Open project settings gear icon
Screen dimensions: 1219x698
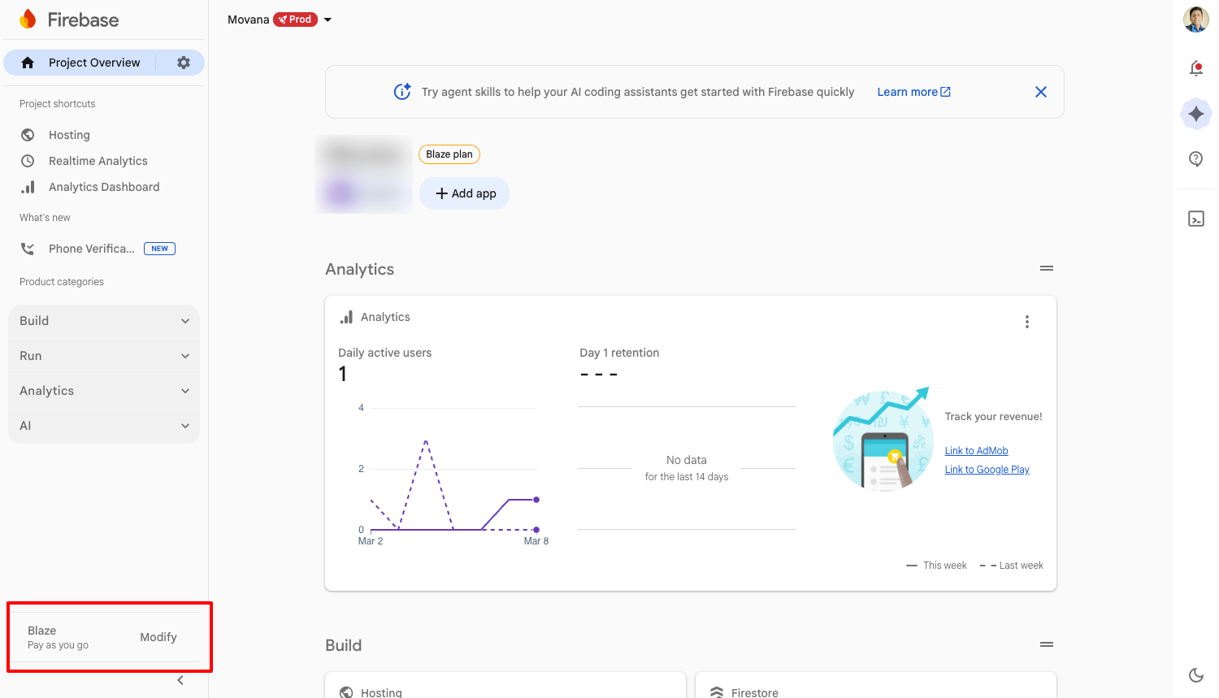[x=184, y=63]
